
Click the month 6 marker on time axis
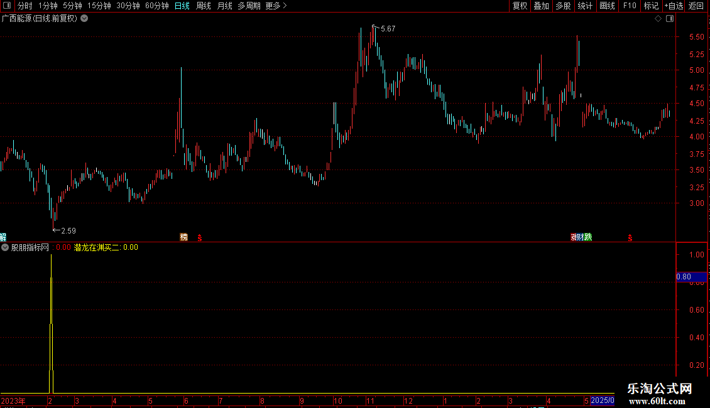click(x=186, y=400)
